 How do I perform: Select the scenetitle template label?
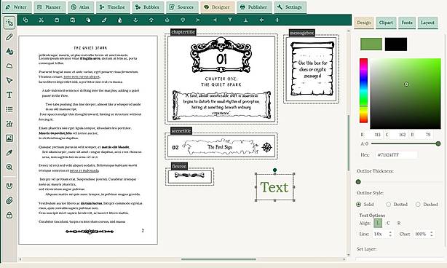(x=181, y=130)
